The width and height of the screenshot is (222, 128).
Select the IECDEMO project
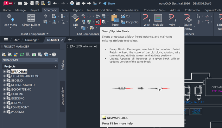click(x=17, y=94)
